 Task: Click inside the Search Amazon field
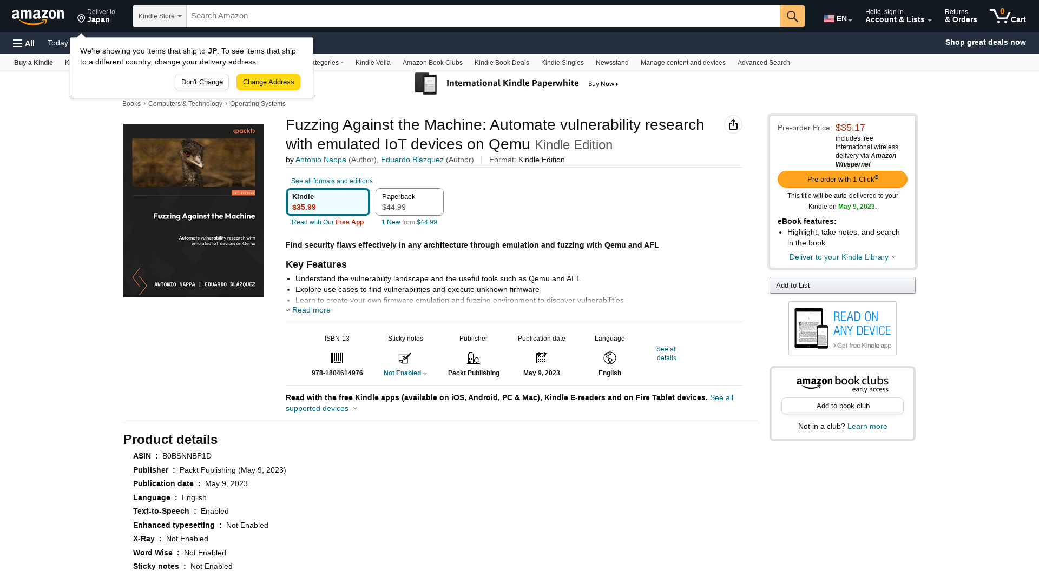(483, 16)
